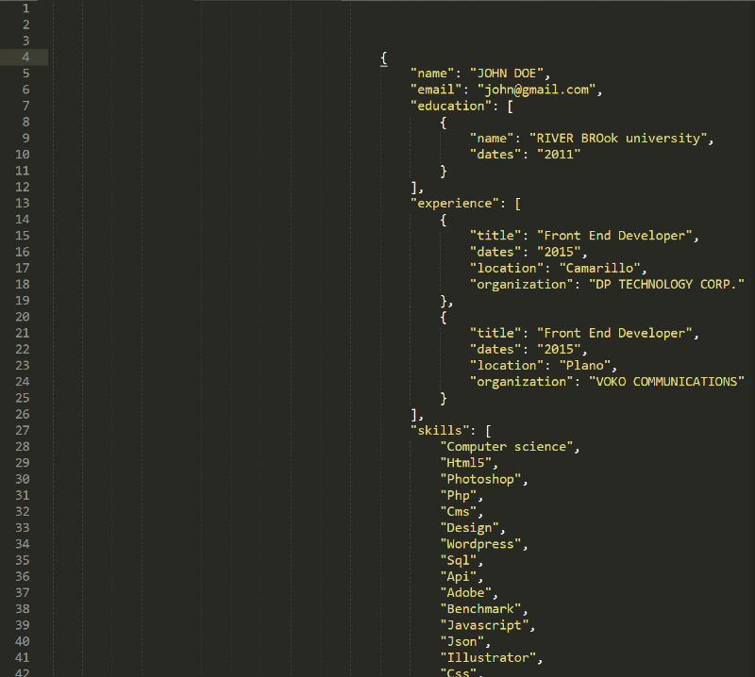
Task: Click the "Api" skill entry
Action: click(x=459, y=576)
